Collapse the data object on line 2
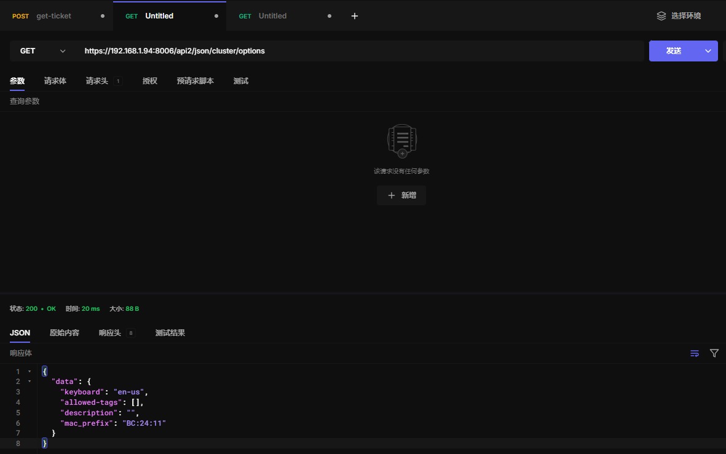Screen dimensions: 726x454 point(30,382)
